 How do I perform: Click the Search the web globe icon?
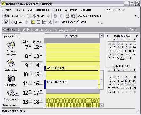[73, 16]
